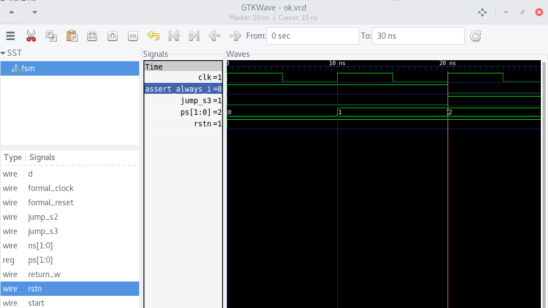This screenshot has width=548, height=308.
Task: Select return_w in signal list
Action: [x=70, y=274]
